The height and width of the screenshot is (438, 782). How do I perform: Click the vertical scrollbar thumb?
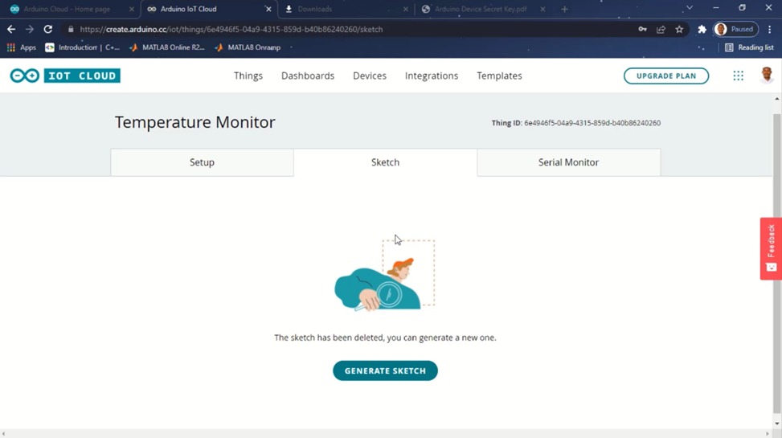(x=776, y=264)
